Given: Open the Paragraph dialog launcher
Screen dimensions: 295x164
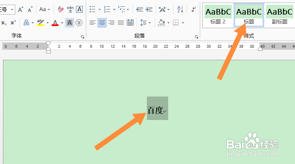Looking at the screenshot, I should pyautogui.click(x=196, y=37).
